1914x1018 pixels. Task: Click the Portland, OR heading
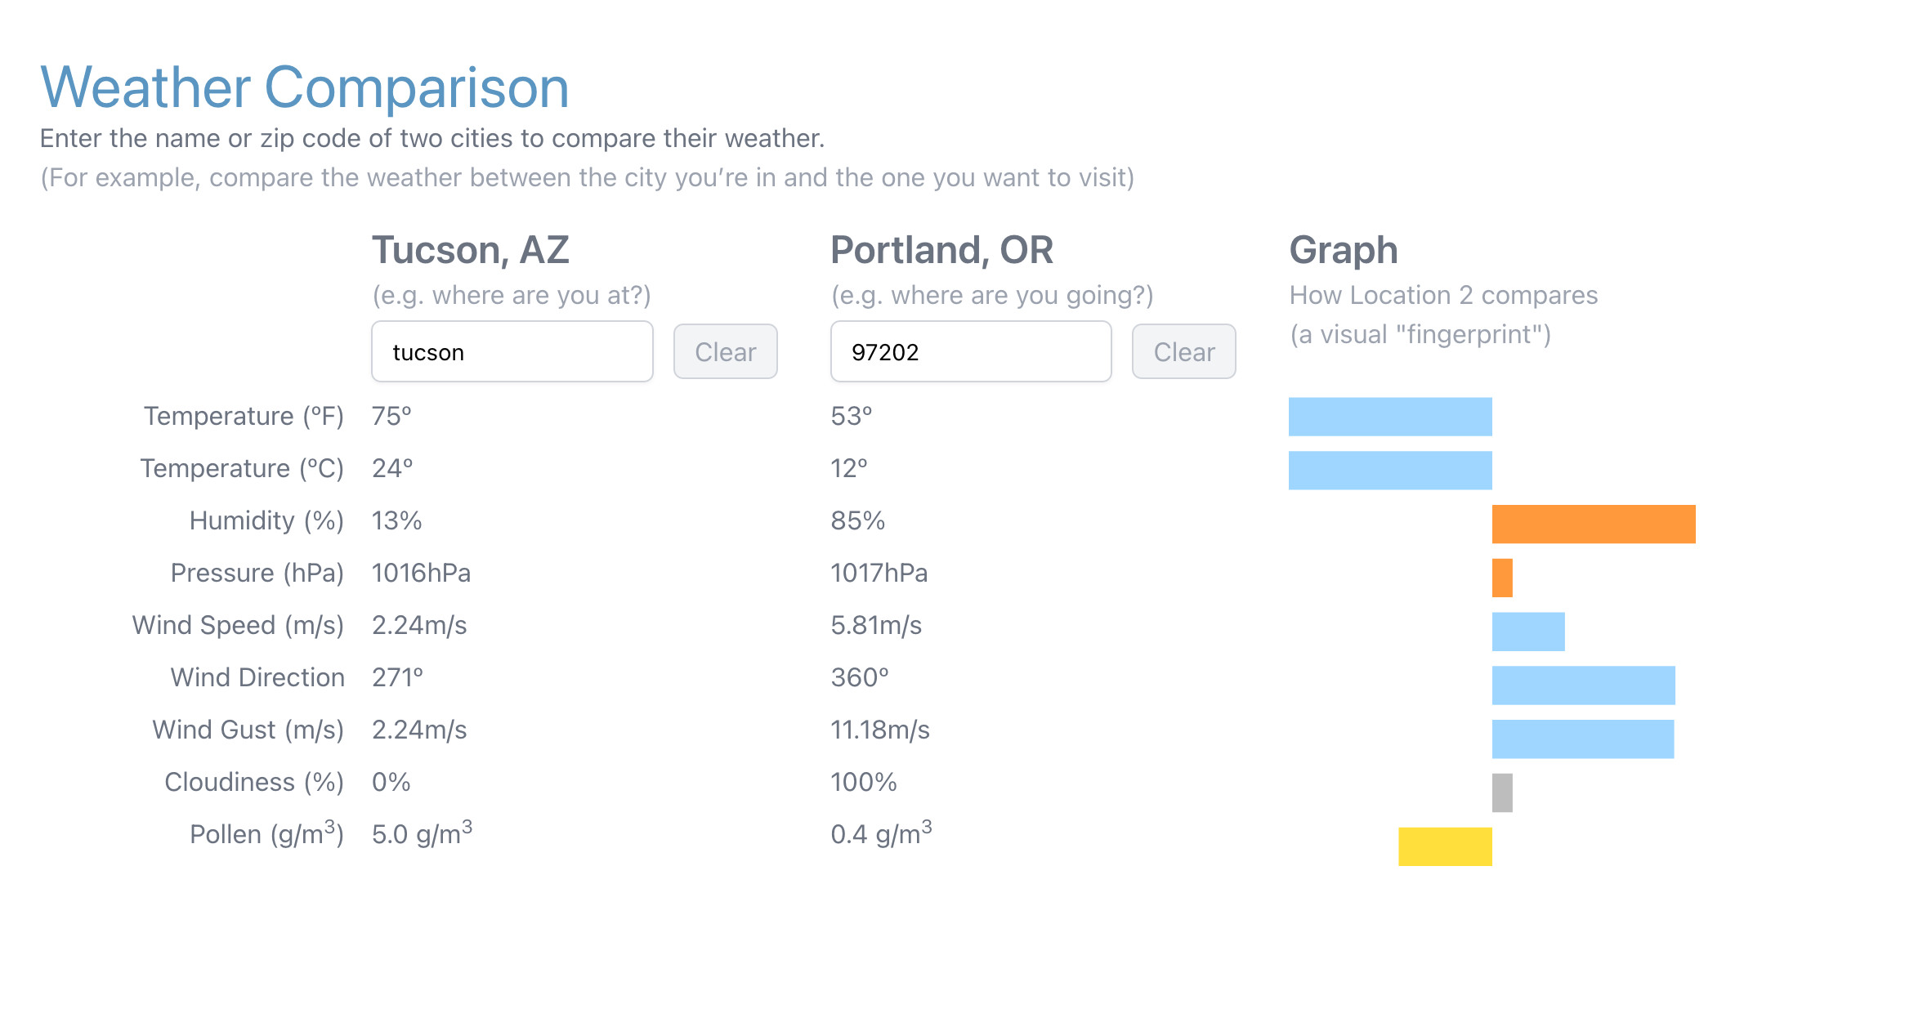coord(941,250)
